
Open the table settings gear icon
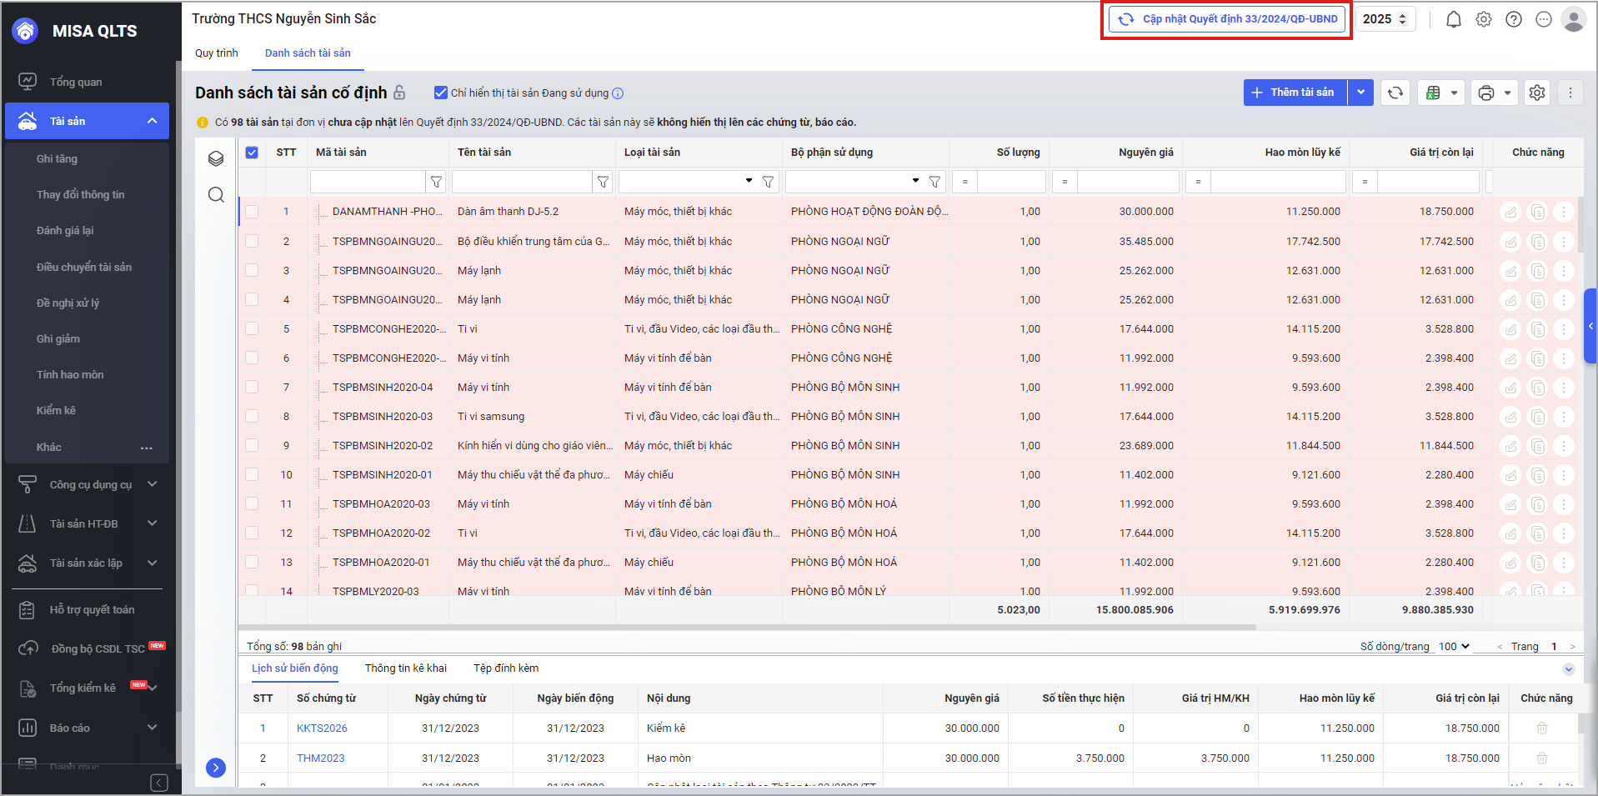coord(1537,93)
